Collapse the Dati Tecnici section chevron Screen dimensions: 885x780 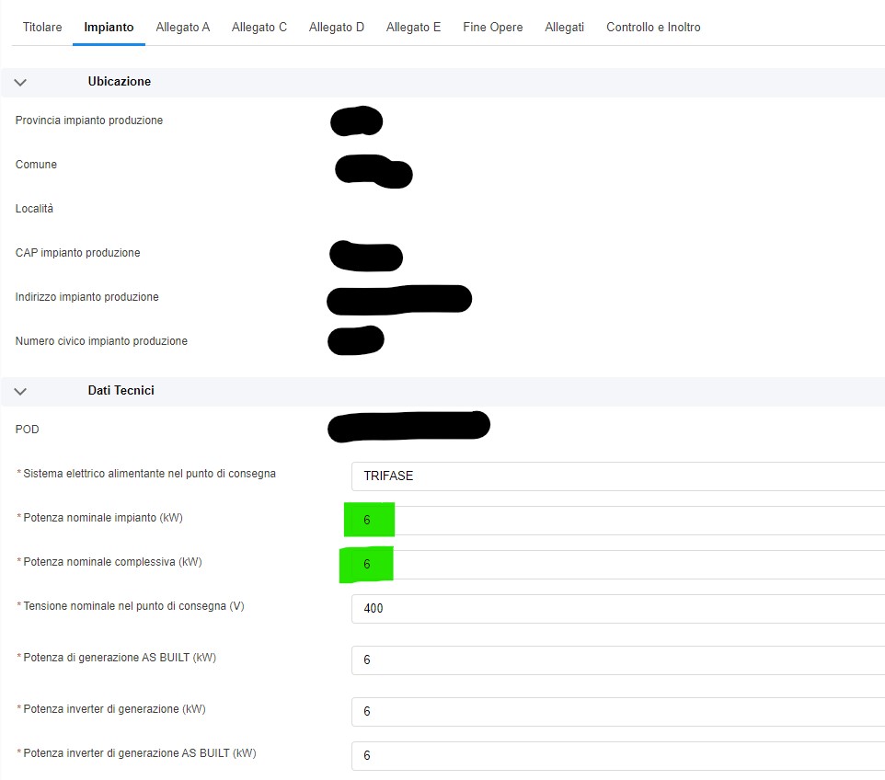coord(21,391)
